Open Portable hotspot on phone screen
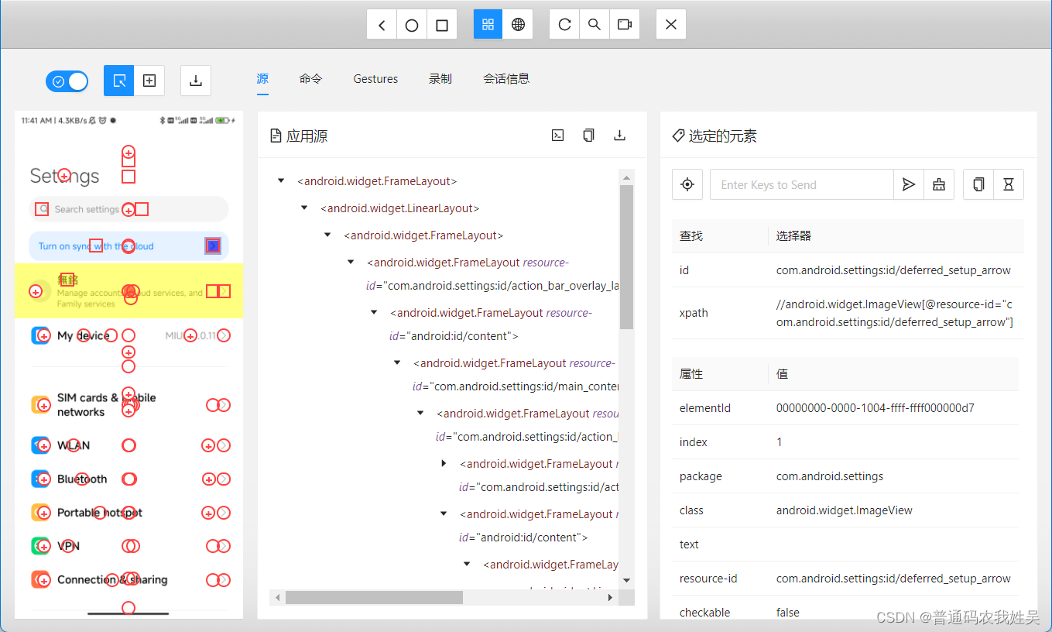Viewport: 1052px width, 632px height. pos(129,513)
